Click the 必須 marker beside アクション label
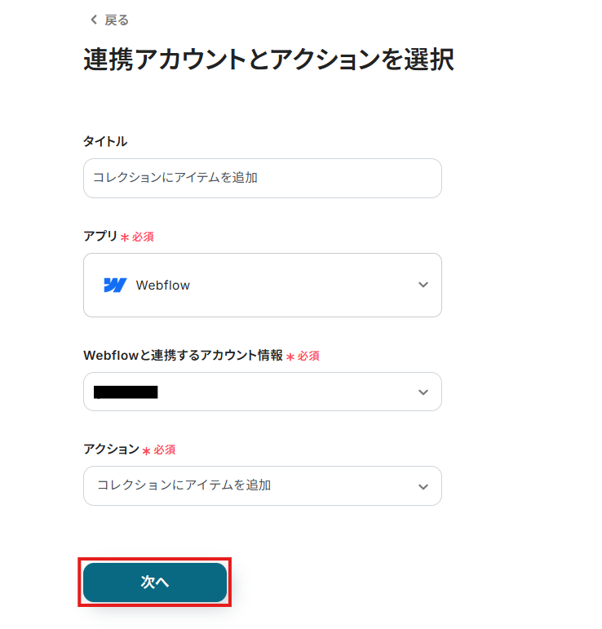Viewport: 602px width, 629px height. [165, 450]
